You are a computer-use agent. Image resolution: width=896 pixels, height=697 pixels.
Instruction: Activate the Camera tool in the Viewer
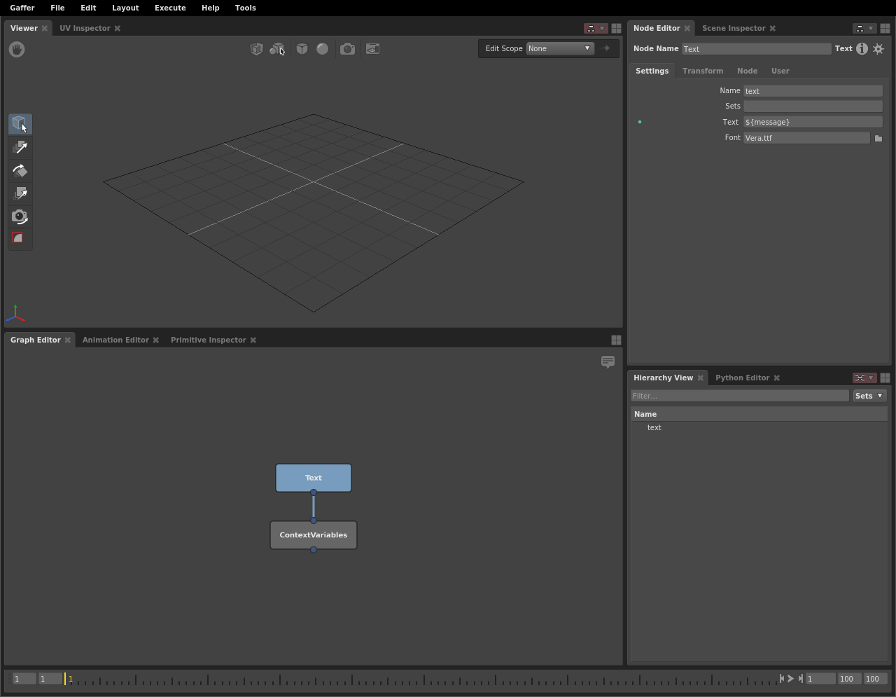coord(20,216)
